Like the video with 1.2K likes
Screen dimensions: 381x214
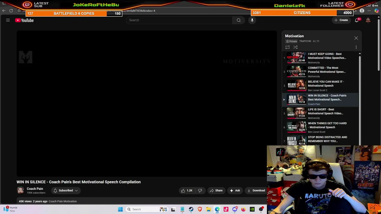coord(187,191)
